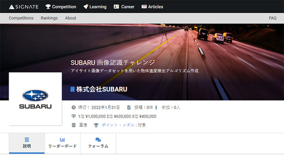Click the 株式会社SUBARU company name

[102, 90]
